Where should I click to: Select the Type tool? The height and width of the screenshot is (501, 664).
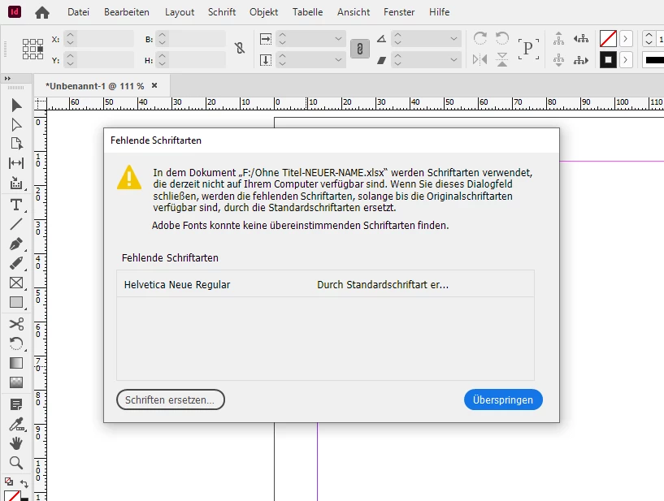[16, 205]
